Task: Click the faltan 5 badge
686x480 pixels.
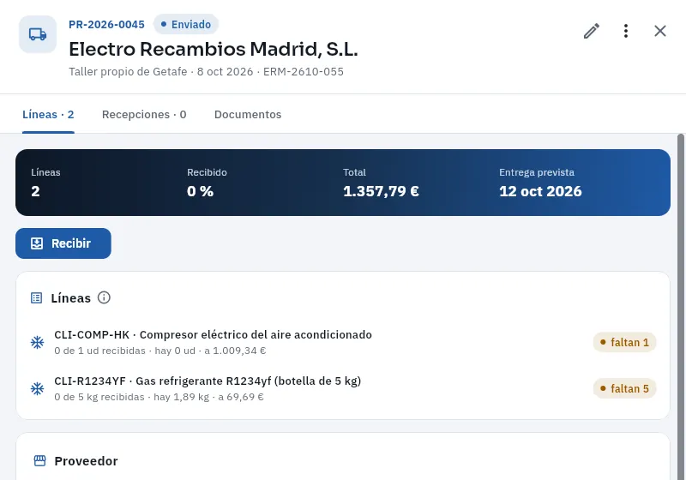Action: (624, 388)
